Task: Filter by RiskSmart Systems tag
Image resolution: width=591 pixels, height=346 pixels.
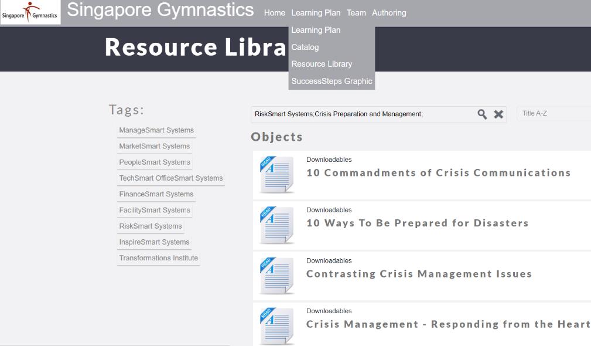Action: [x=151, y=226]
